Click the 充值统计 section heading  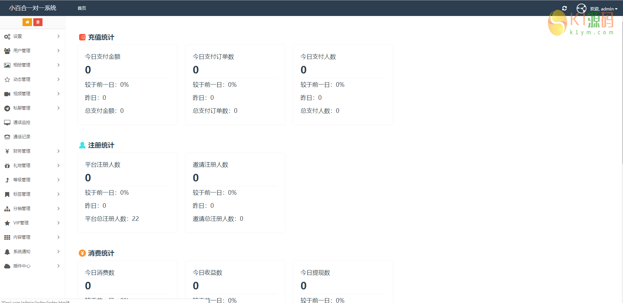coord(101,37)
